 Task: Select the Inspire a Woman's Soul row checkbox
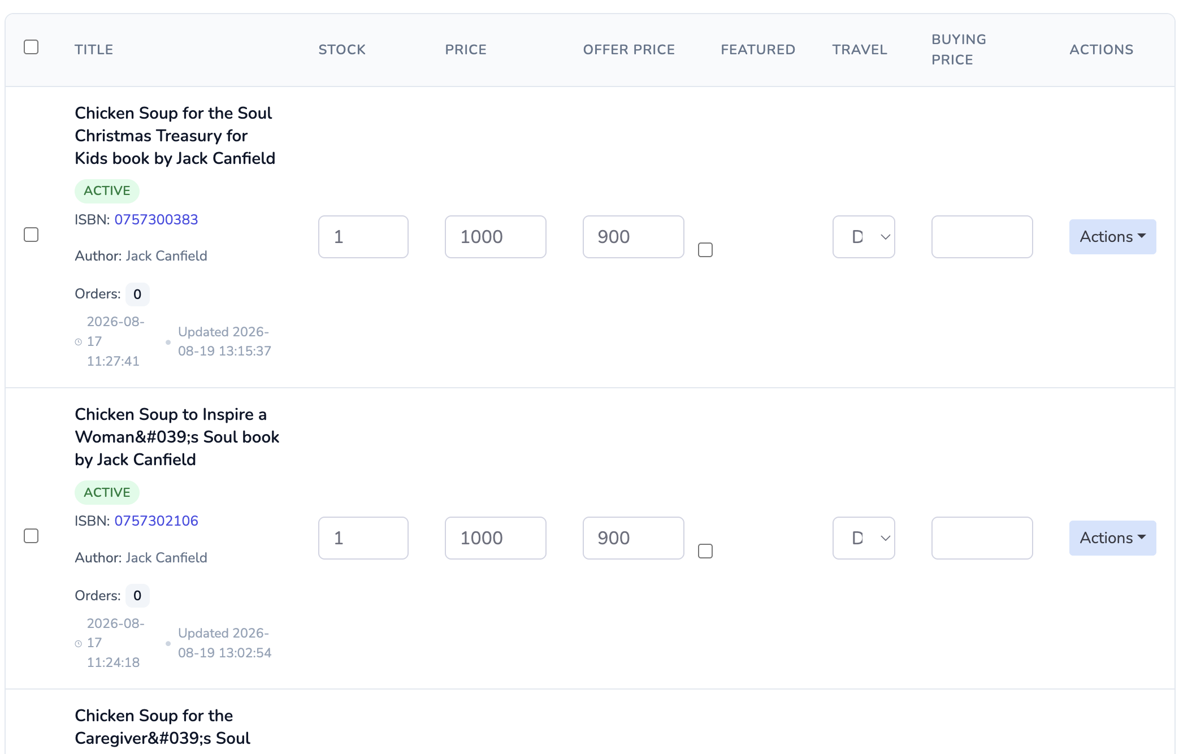tap(31, 536)
